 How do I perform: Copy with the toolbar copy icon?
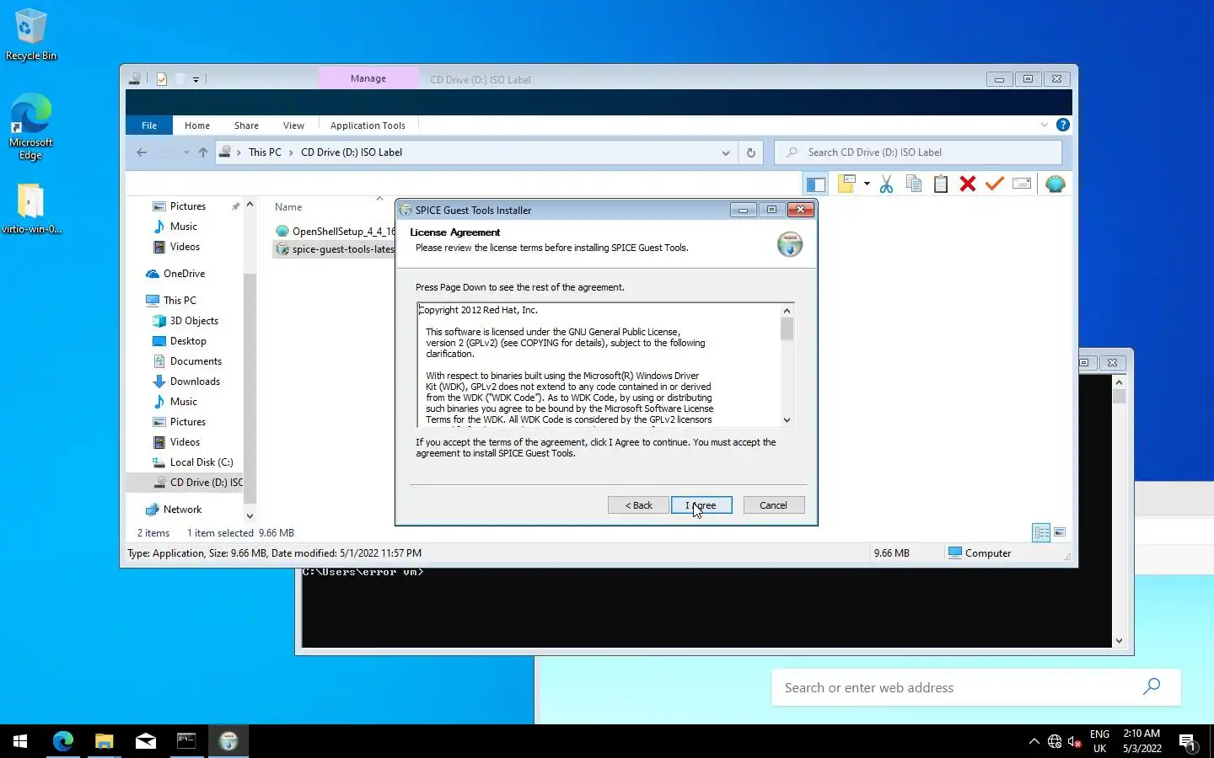(x=913, y=184)
